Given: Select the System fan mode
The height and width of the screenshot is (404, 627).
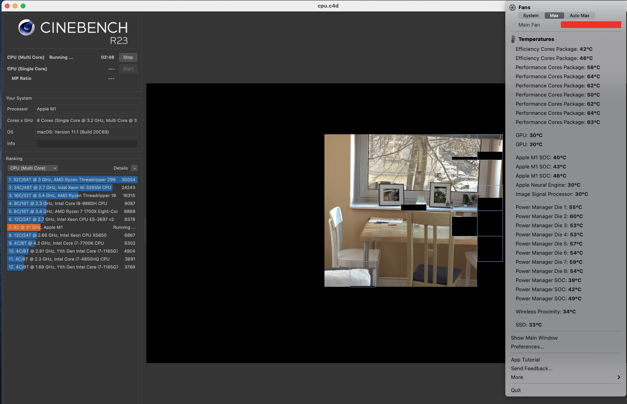Looking at the screenshot, I should [531, 15].
